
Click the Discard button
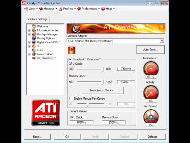coord(124,137)
